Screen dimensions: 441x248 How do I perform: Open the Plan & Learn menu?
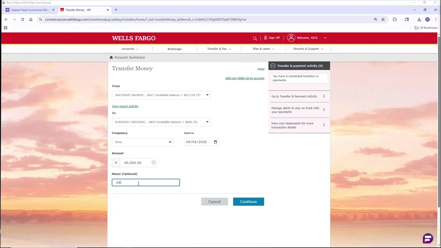pos(264,49)
